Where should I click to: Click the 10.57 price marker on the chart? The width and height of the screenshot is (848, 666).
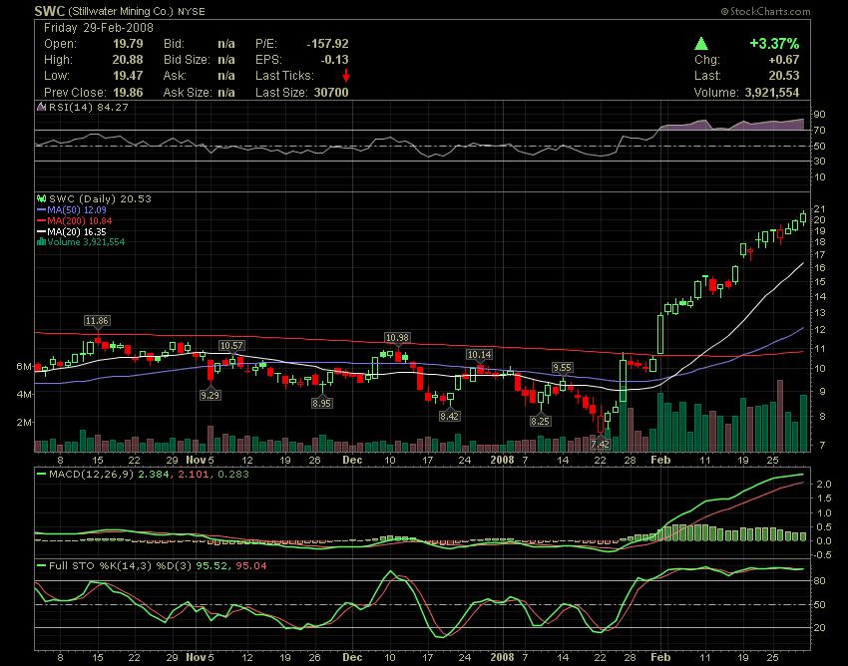tap(231, 345)
